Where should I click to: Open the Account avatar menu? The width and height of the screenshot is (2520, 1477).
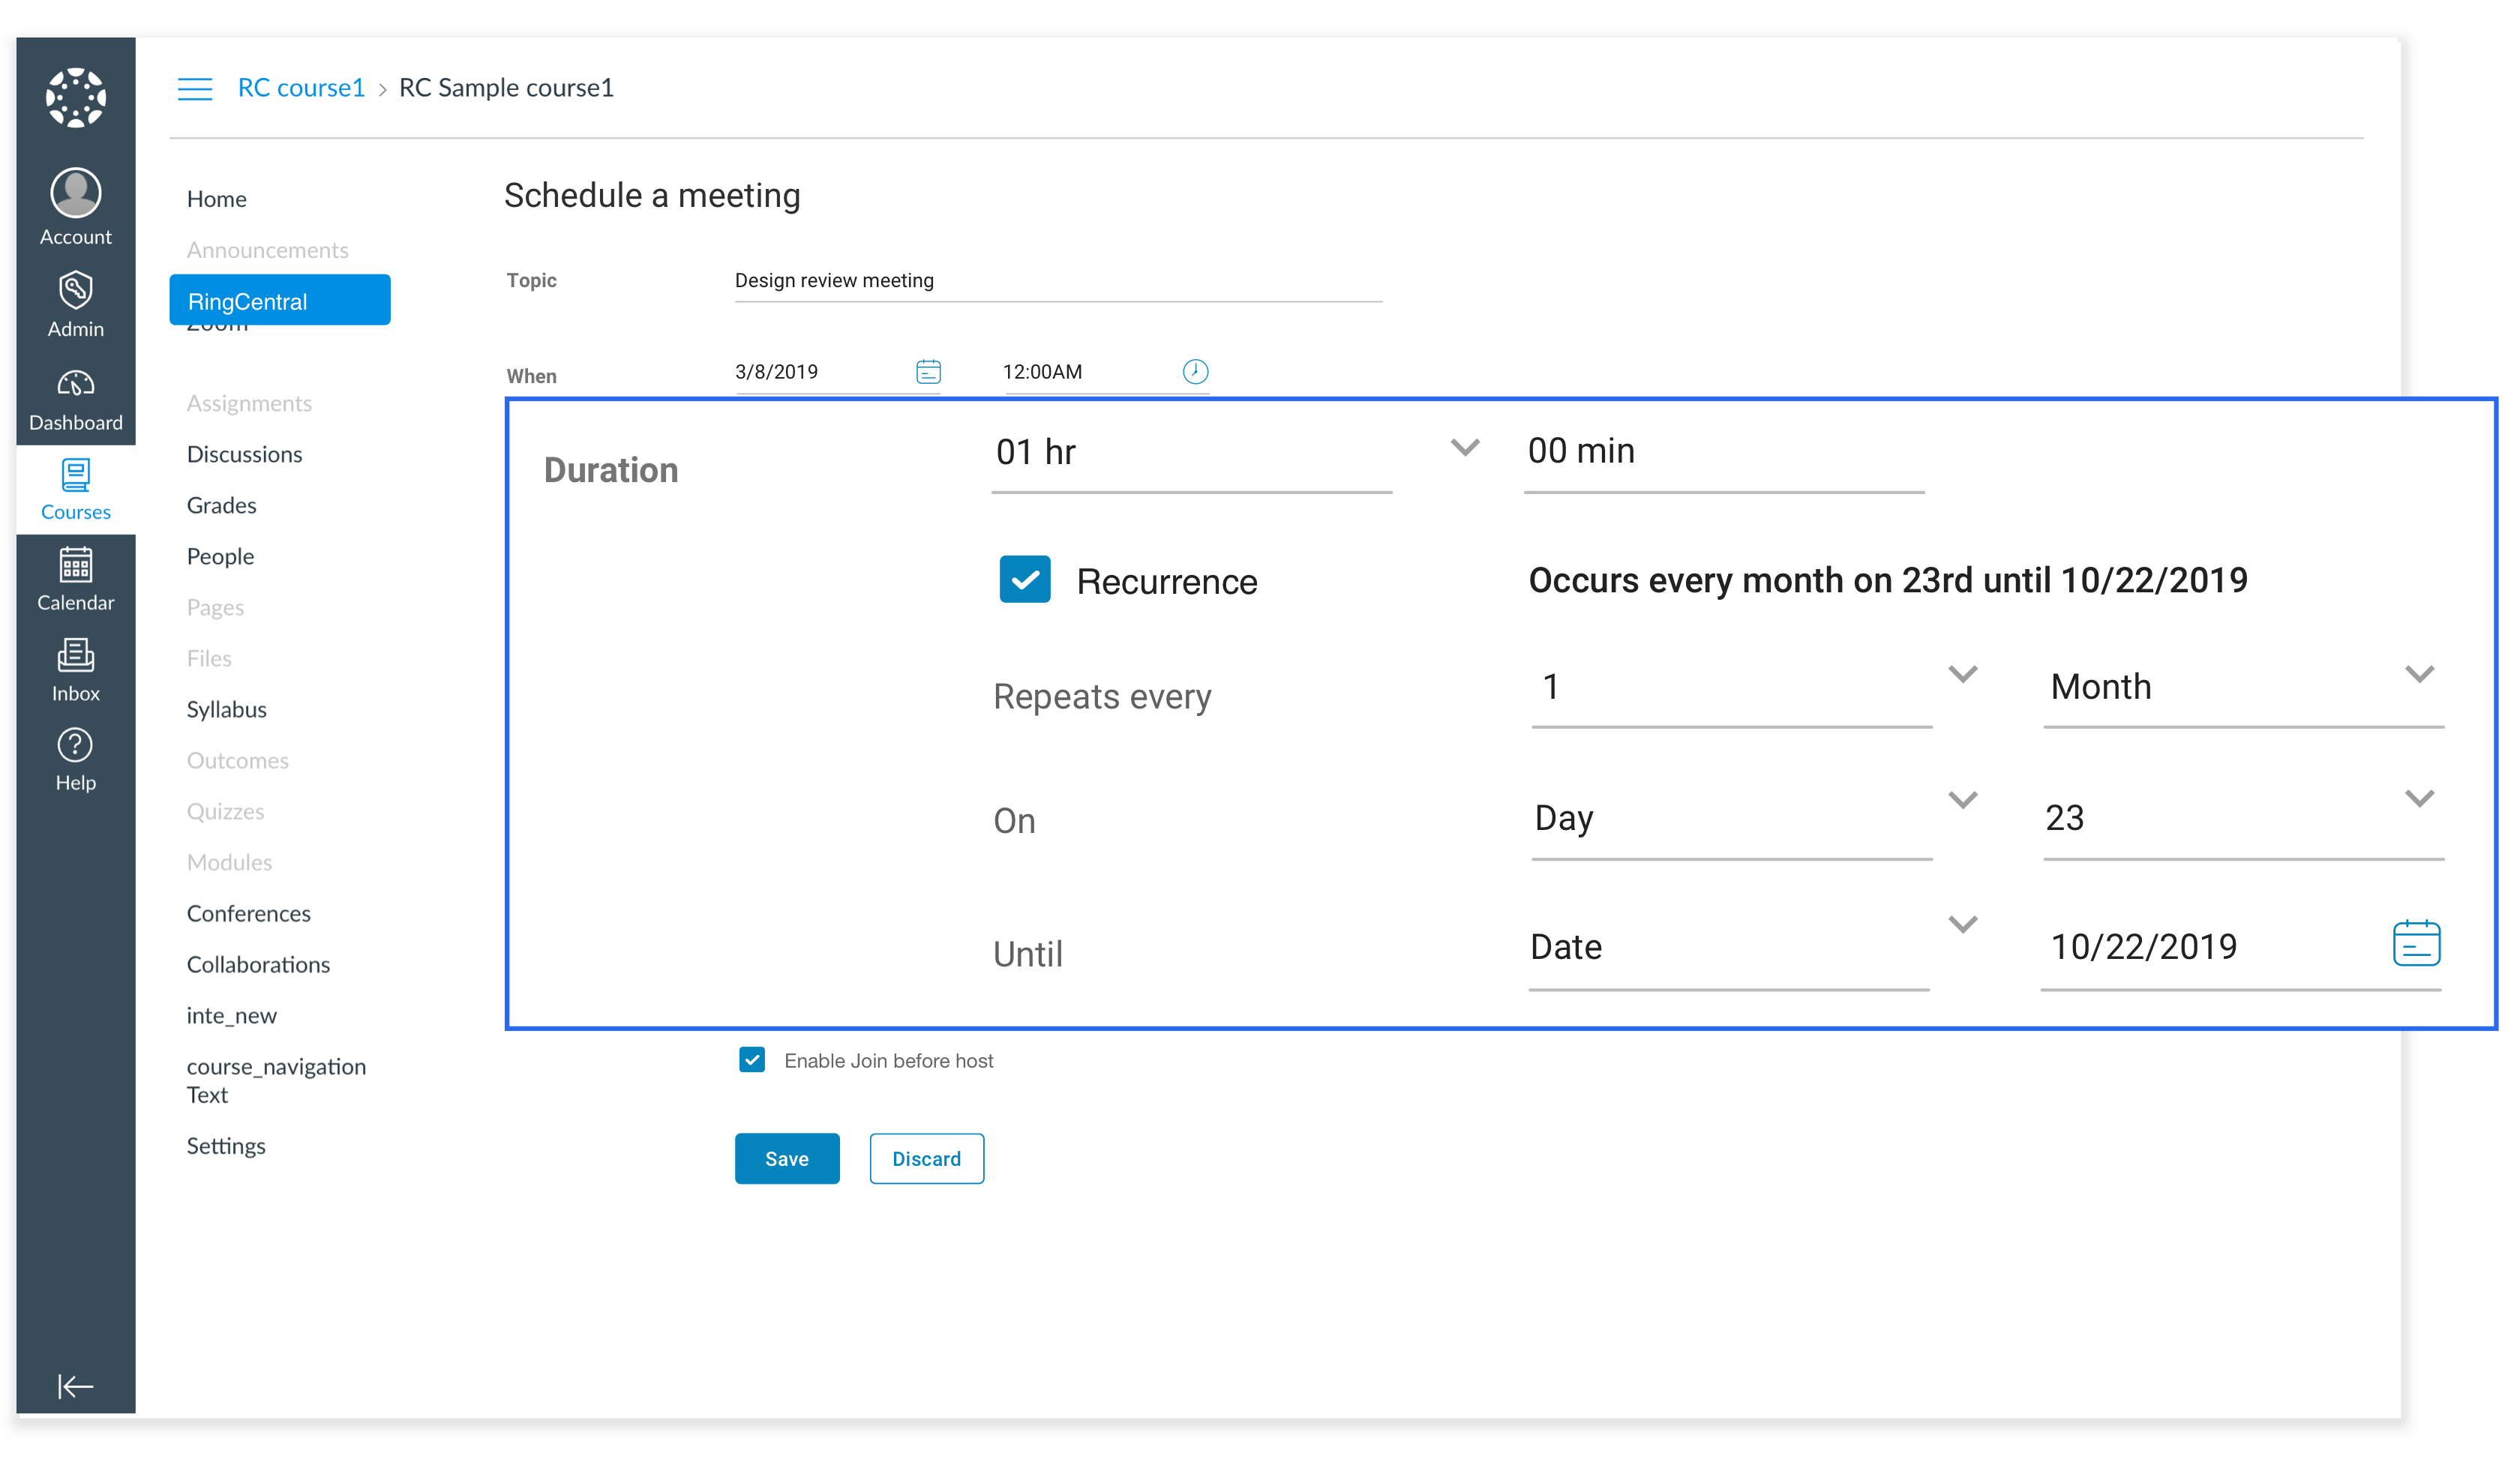click(x=76, y=192)
